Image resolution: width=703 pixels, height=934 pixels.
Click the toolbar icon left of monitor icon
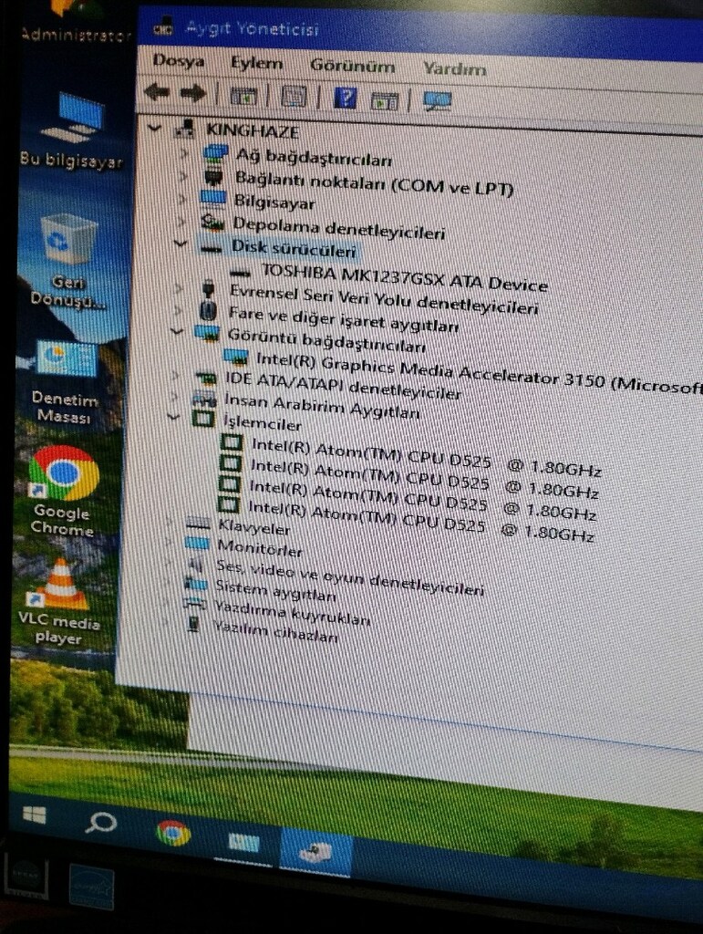point(385,100)
